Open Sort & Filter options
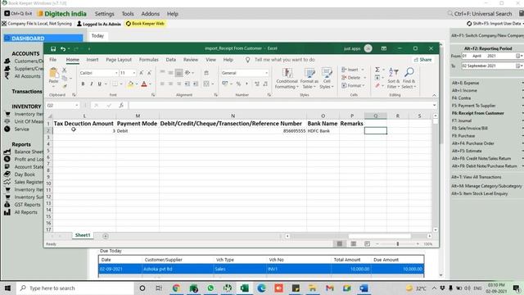The image size is (524, 295). 393,79
